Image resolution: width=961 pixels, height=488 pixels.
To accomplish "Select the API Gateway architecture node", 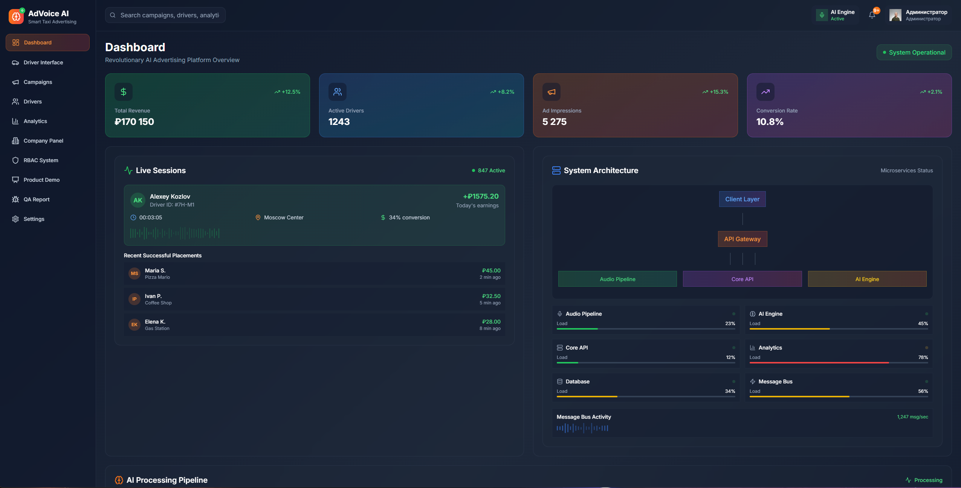I will click(742, 239).
